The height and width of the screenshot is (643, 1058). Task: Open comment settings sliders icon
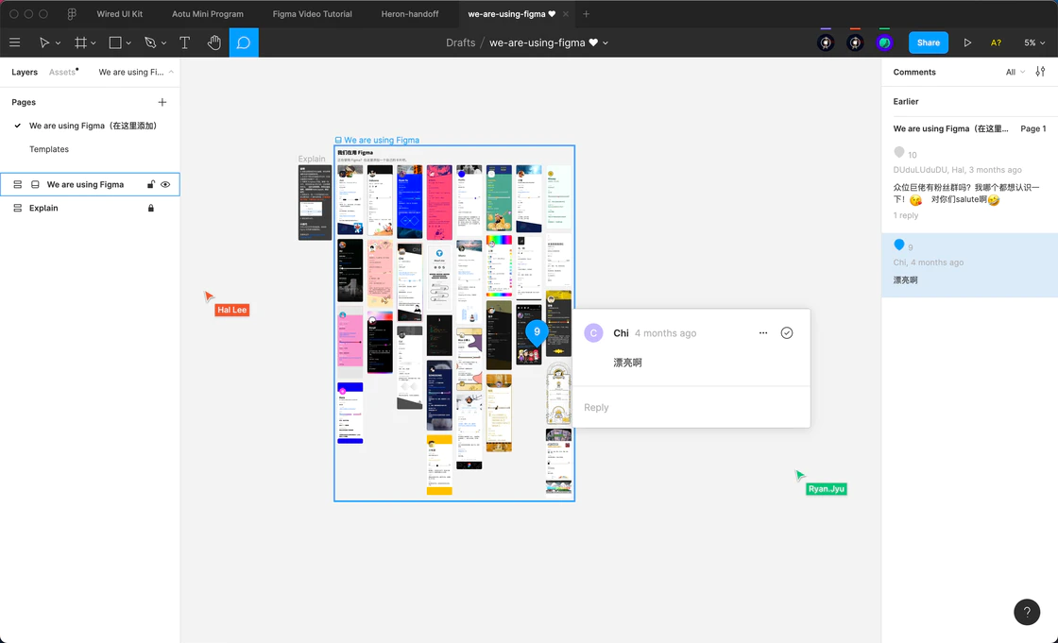click(1040, 72)
